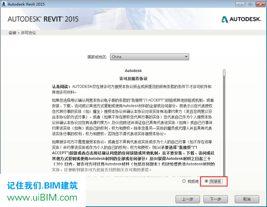The width and height of the screenshot is (267, 207).
Task: Click the Revit icon in title bar
Action: pyautogui.click(x=4, y=4)
